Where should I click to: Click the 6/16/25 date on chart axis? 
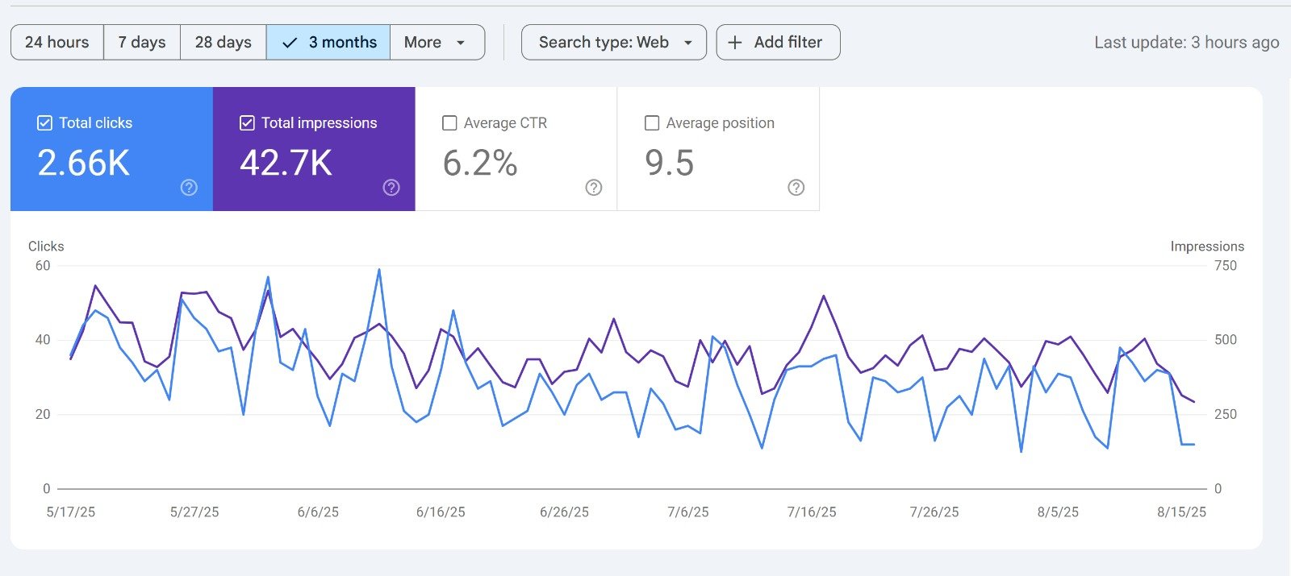click(x=441, y=512)
